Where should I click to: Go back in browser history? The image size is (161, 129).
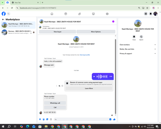tap(3, 8)
